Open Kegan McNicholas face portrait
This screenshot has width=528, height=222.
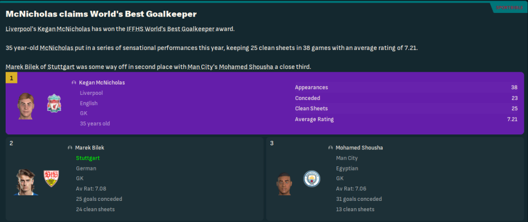click(26, 106)
